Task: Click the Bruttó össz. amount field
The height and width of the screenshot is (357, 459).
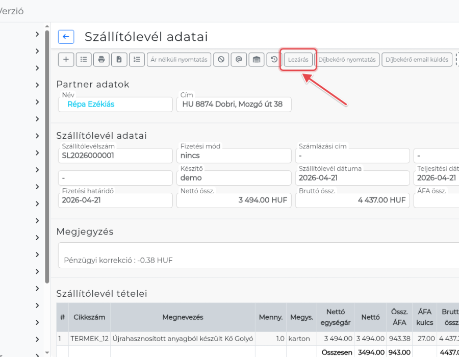Action: click(x=352, y=200)
